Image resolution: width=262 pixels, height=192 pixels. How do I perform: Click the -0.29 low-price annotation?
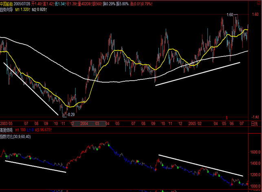[x=70, y=115]
